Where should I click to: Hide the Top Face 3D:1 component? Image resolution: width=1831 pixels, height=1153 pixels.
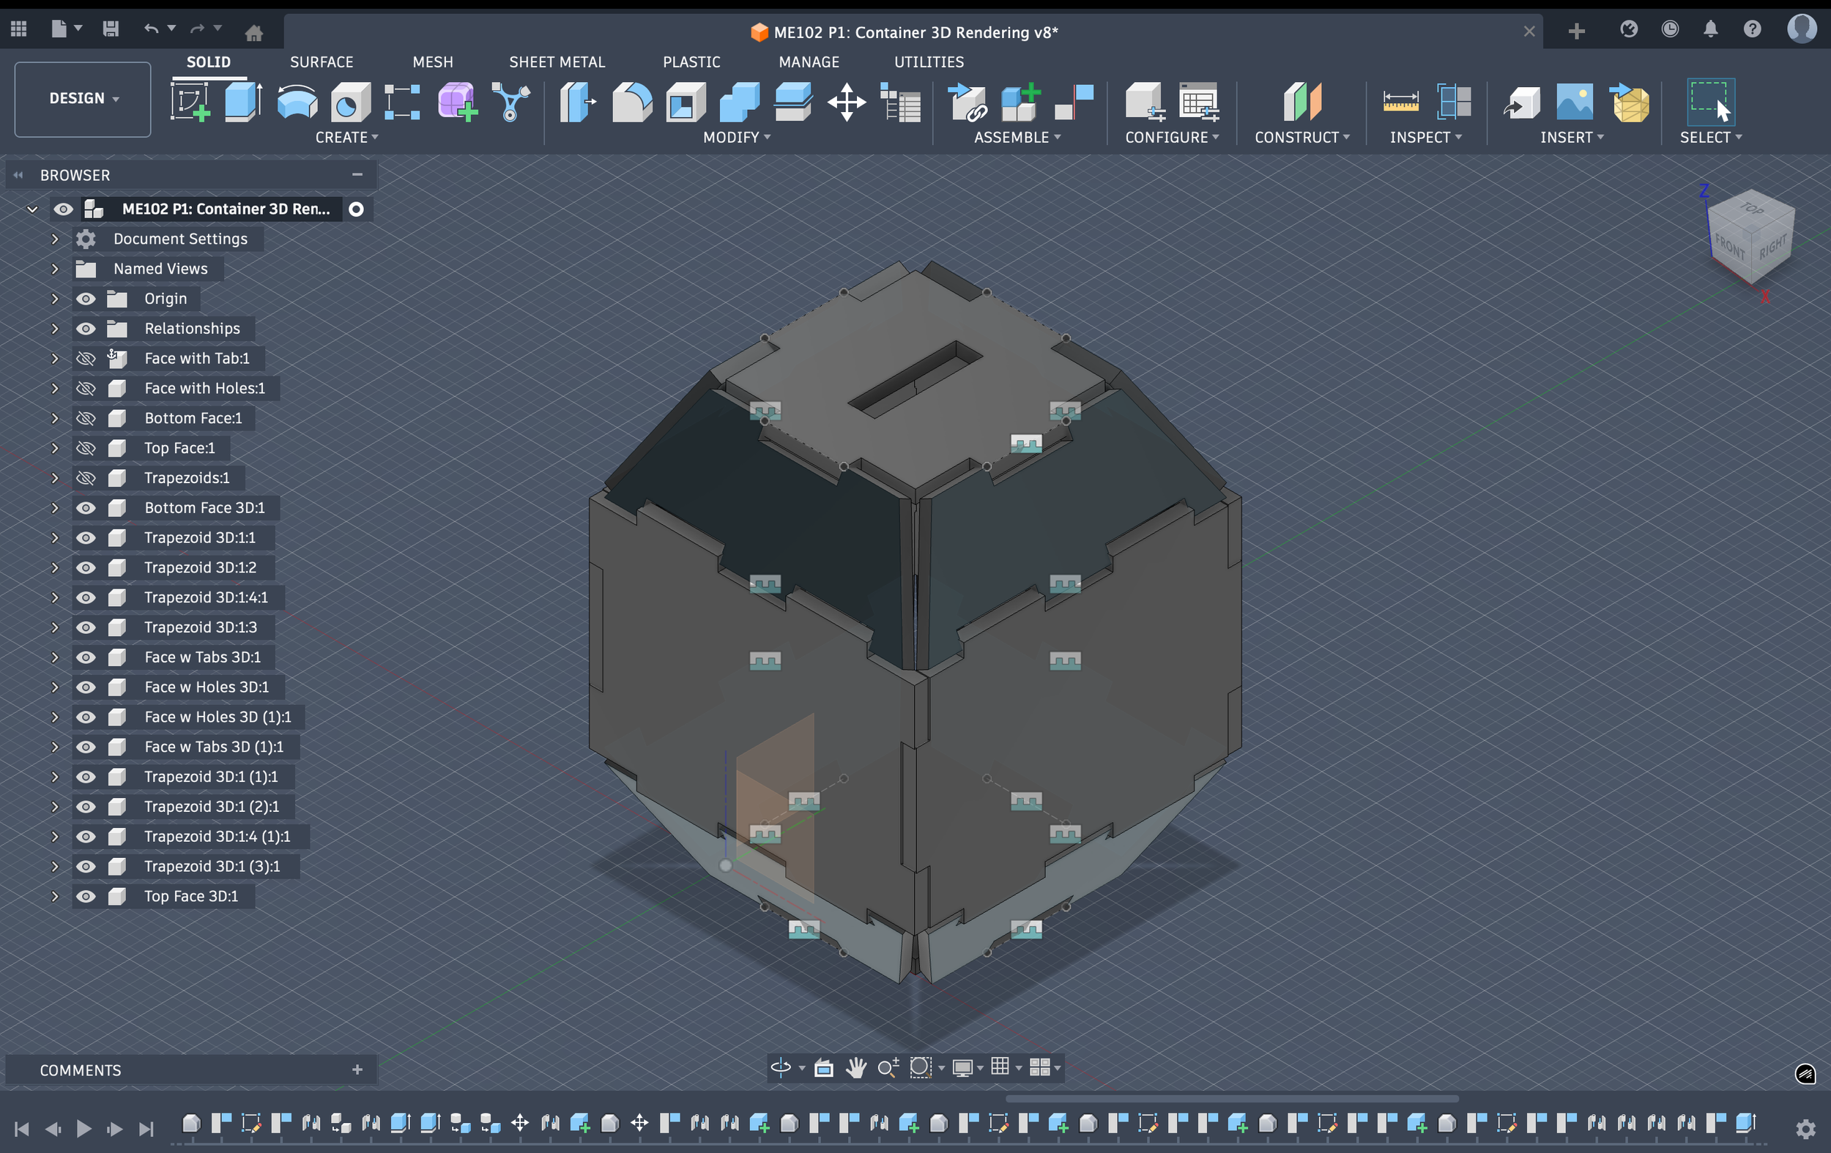86,896
